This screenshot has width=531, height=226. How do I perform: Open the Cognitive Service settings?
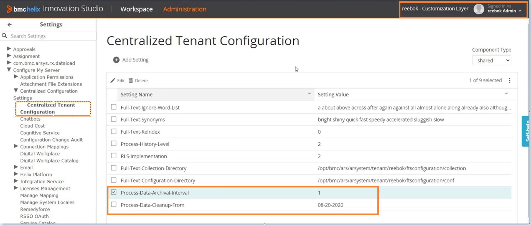pos(40,133)
